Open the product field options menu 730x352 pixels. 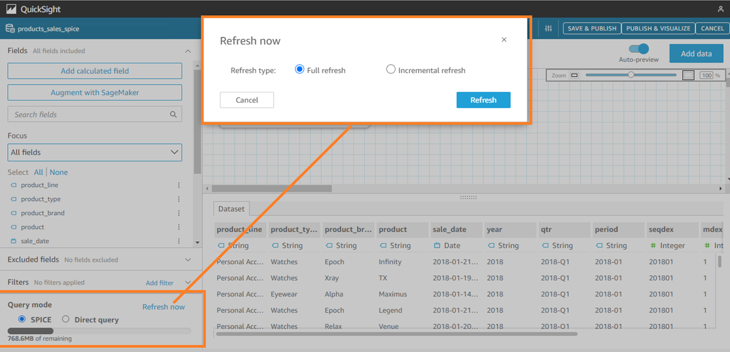point(179,227)
